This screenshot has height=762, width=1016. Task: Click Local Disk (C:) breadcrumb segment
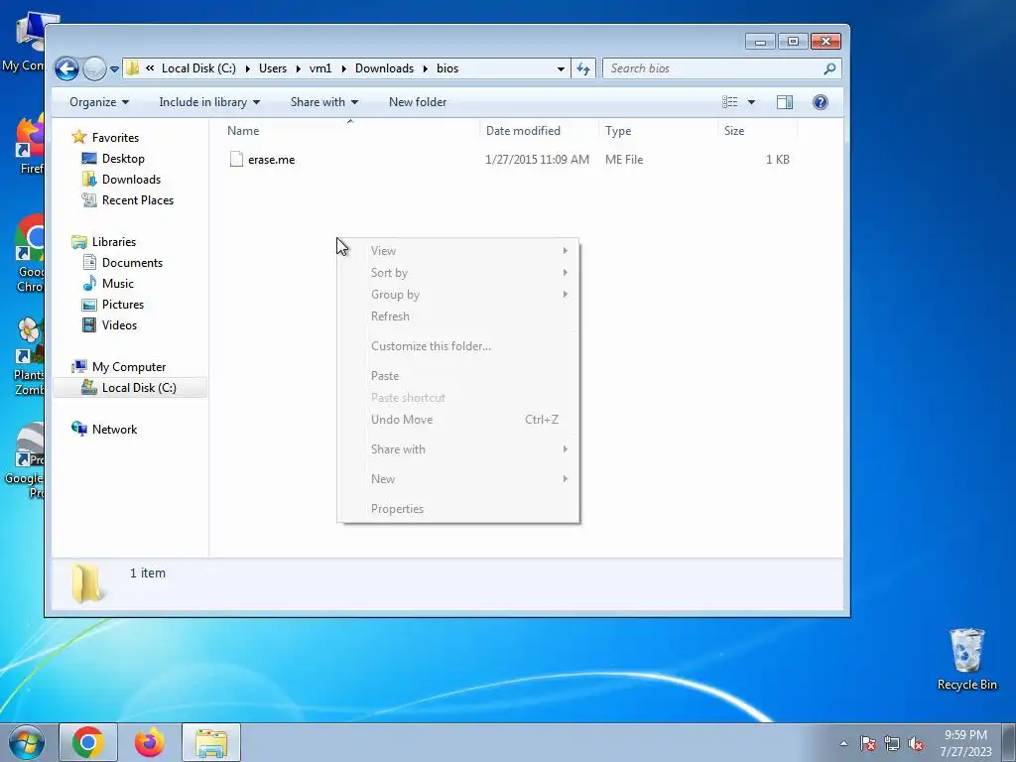198,68
